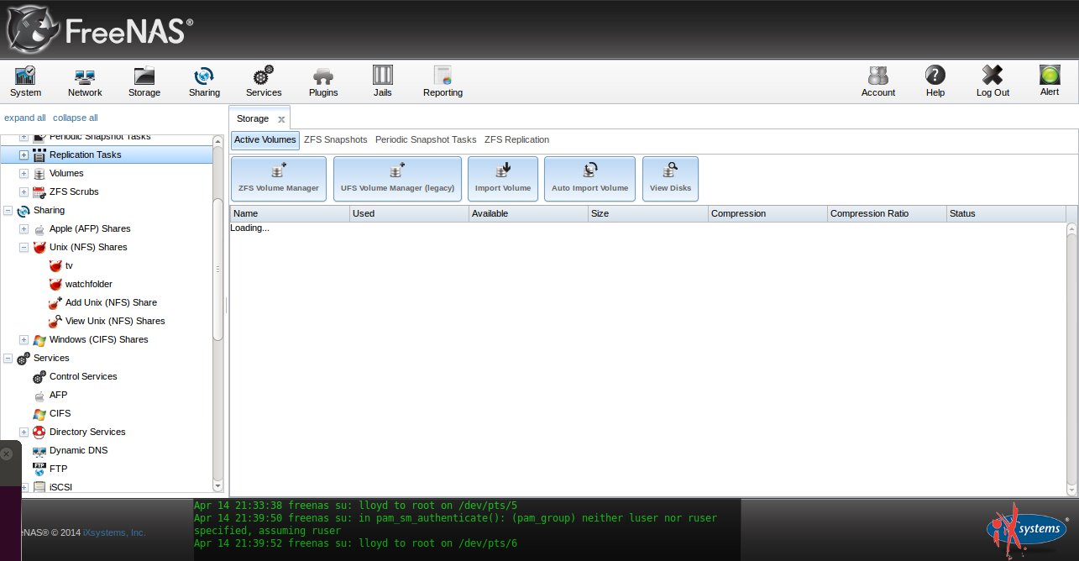Click the expand all link

[25, 118]
